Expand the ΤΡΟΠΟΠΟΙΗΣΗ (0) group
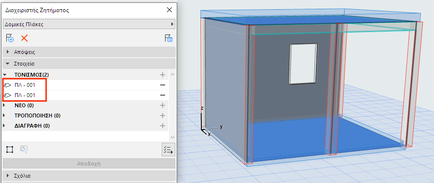This screenshot has height=183, width=434. click(4, 116)
